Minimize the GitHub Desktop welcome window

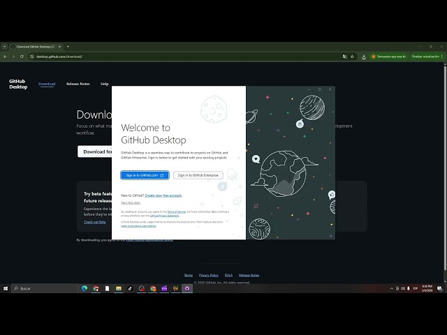click(x=309, y=89)
